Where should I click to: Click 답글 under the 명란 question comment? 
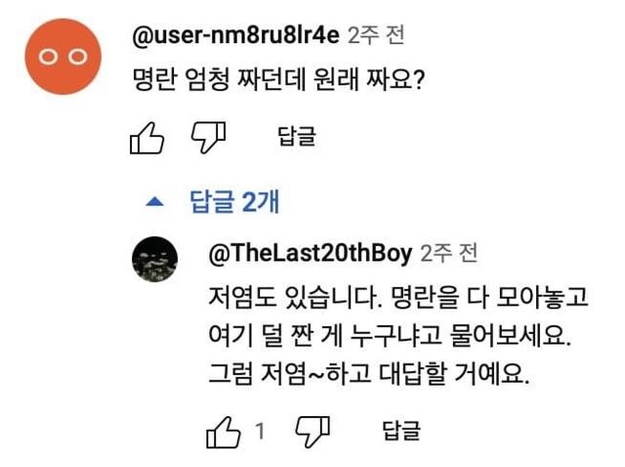[x=297, y=138]
